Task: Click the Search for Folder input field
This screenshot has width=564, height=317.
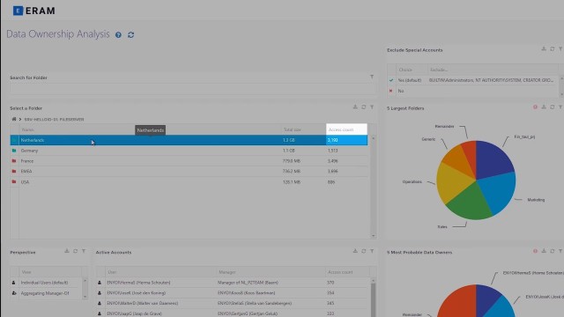Action: [x=192, y=89]
